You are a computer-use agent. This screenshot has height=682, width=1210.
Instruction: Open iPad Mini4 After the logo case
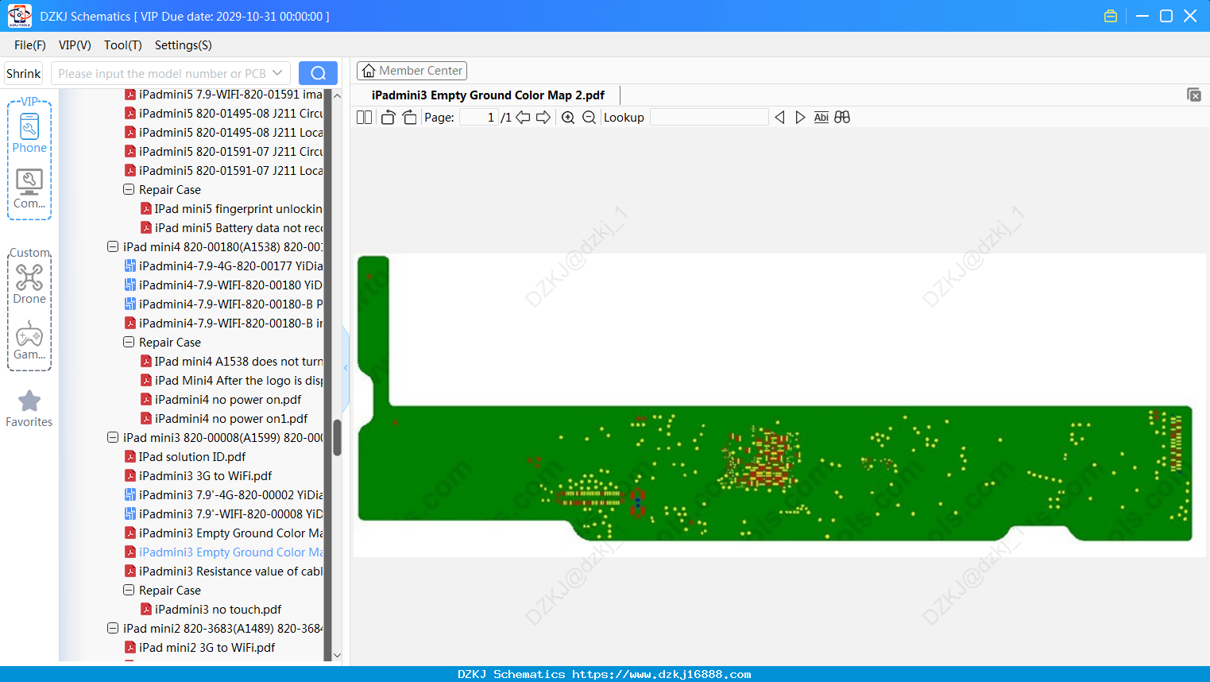[231, 381]
